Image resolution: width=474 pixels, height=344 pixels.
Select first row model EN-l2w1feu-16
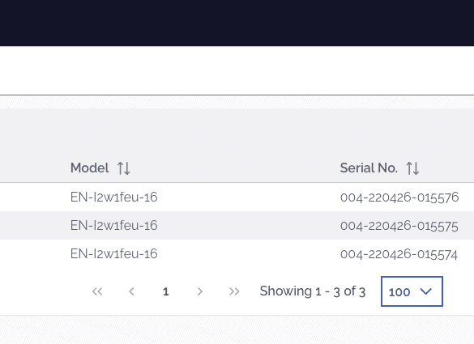click(114, 197)
